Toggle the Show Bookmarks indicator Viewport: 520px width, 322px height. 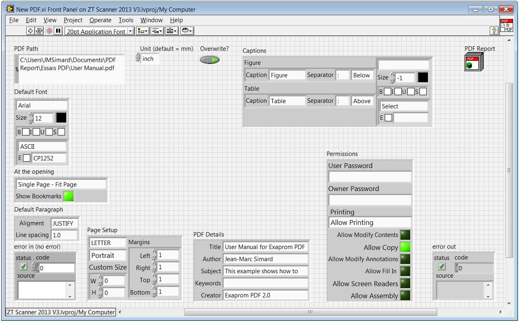pos(69,196)
